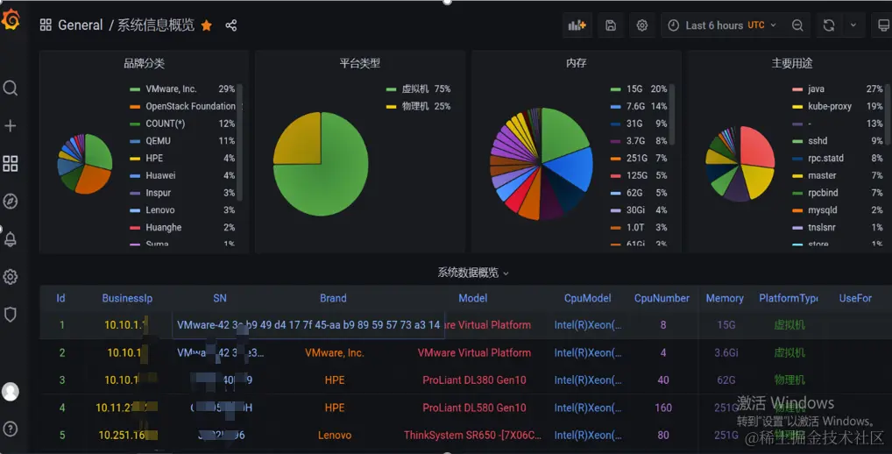892x454 pixels.
Task: Open the 主要用途 panel title menu
Action: tap(792, 63)
